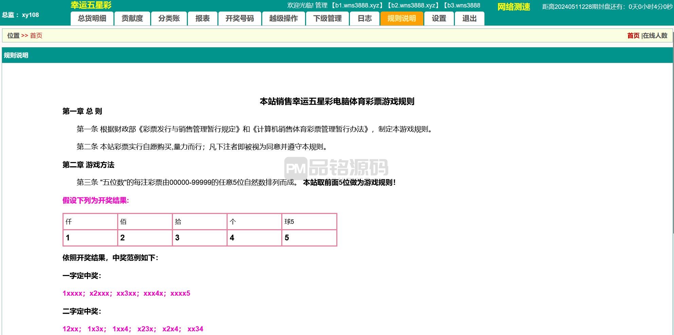Open the 开奖号码 tab
Image resolution: width=674 pixels, height=335 pixels.
[x=240, y=19]
